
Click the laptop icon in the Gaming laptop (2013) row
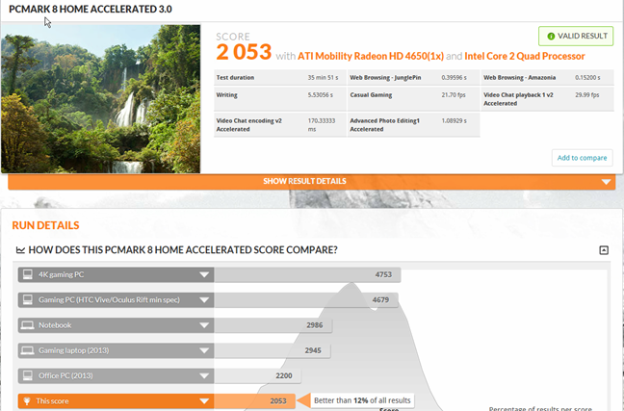pyautogui.click(x=28, y=350)
